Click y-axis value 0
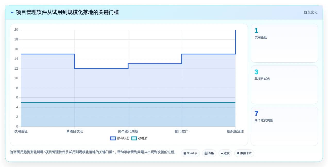The height and width of the screenshot is (167, 328). tap(17, 127)
